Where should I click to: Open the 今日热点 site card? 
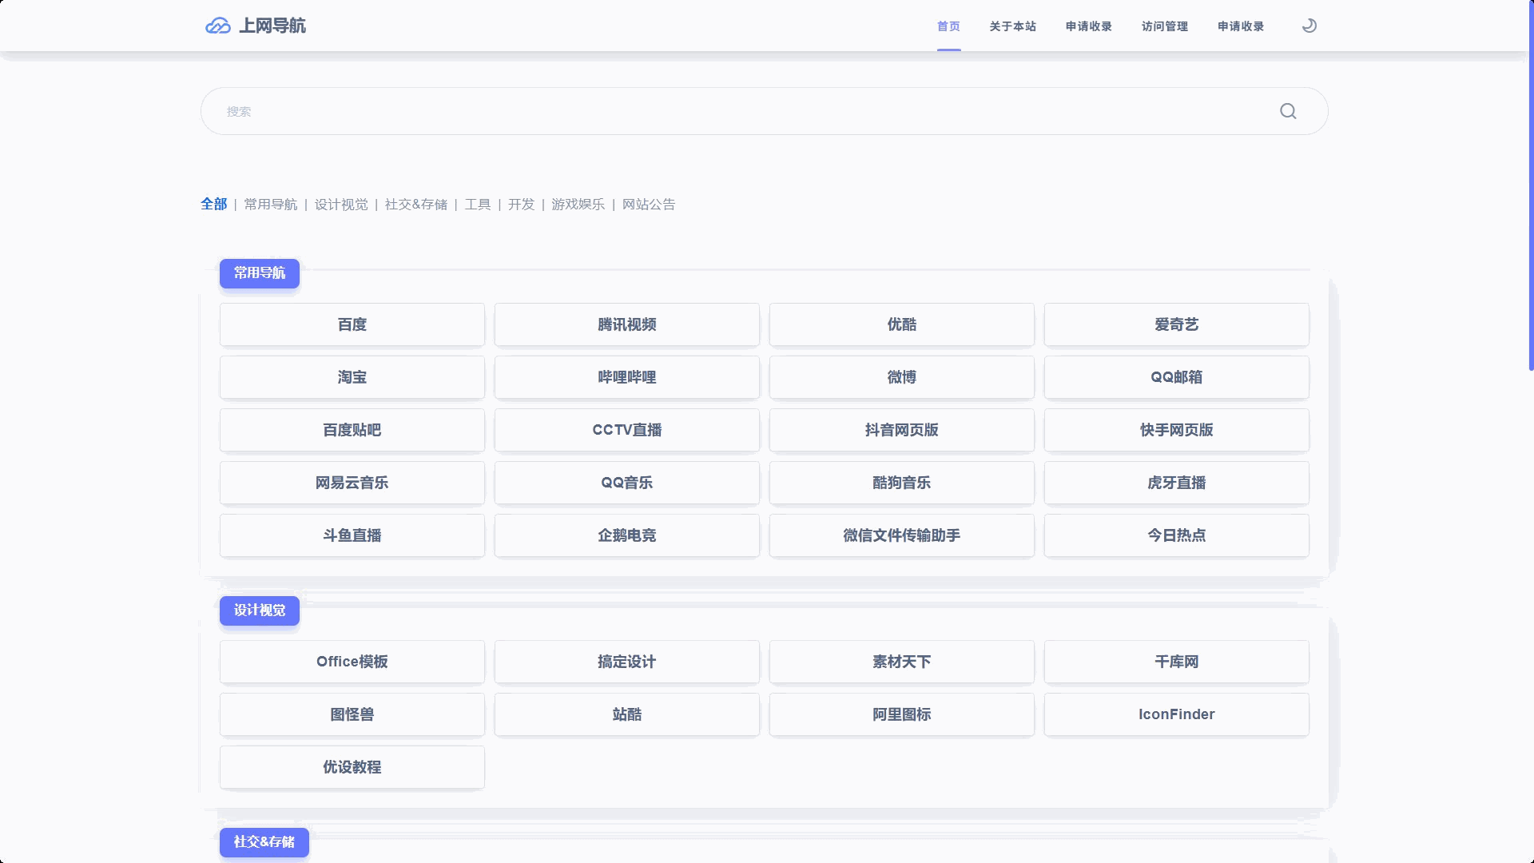tap(1177, 535)
